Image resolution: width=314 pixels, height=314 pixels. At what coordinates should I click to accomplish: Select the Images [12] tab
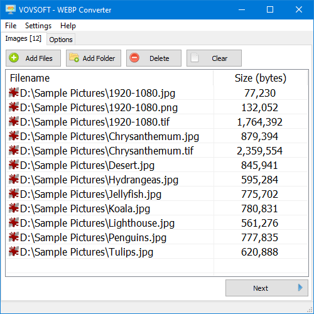click(x=23, y=38)
